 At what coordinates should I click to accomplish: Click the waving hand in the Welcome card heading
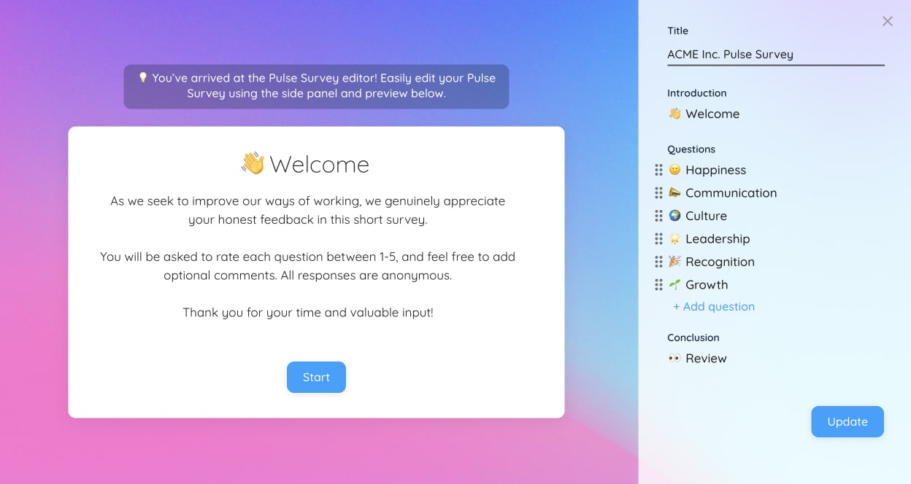[253, 163]
